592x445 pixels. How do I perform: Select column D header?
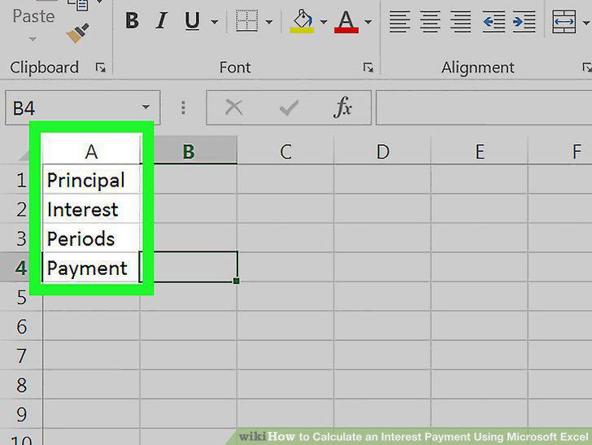[382, 151]
